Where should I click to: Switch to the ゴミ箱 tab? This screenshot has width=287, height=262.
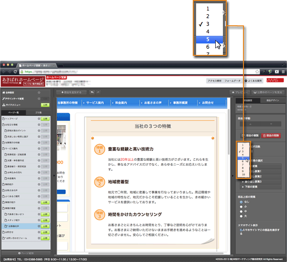point(38,113)
